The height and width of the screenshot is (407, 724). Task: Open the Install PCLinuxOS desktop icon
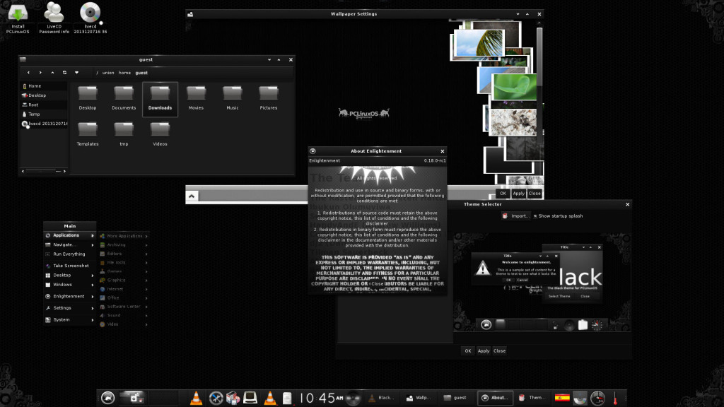click(x=18, y=18)
